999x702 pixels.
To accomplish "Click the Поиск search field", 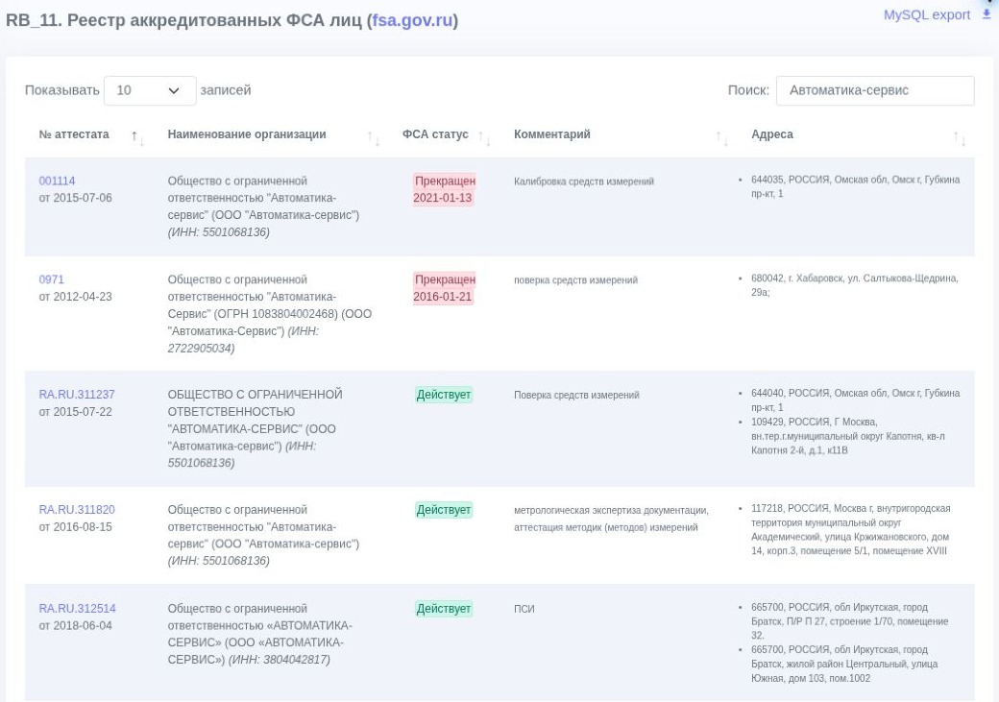I will click(875, 90).
